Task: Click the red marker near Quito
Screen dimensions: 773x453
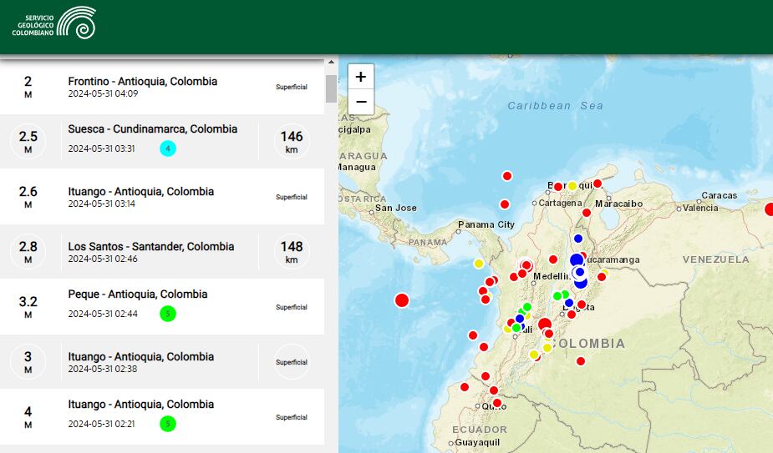Action: tap(497, 403)
